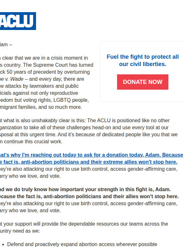Screen dimensions: 185x247
Task: Click the 'Fuel the fight' blue heading
Action: pyautogui.click(x=143, y=61)
